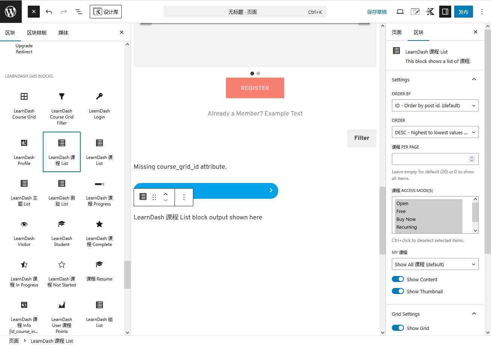Insert the LearnDash 测验 List block

[x=62, y=192]
